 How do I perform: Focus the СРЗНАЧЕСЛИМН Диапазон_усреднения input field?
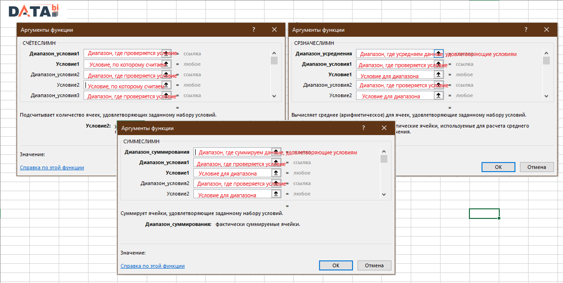395,54
